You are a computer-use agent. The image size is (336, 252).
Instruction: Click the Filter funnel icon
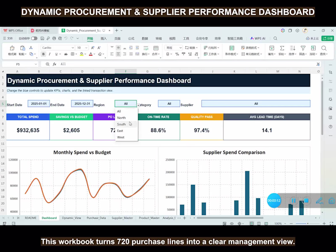[x=303, y=48]
